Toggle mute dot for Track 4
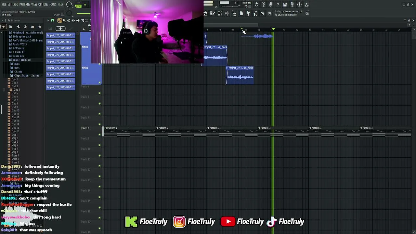 [x=99, y=93]
